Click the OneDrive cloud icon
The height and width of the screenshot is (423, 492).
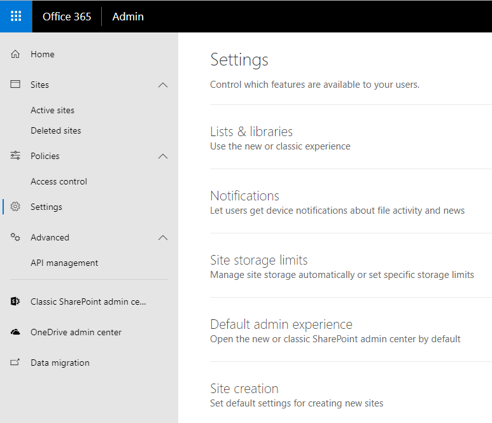[x=15, y=332]
